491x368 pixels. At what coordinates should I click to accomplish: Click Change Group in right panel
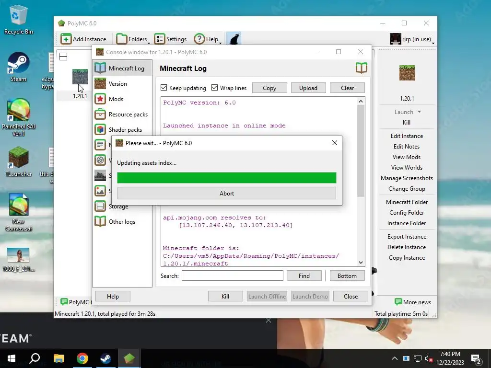tap(407, 189)
